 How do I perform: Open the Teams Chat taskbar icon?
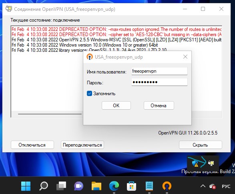(79, 186)
